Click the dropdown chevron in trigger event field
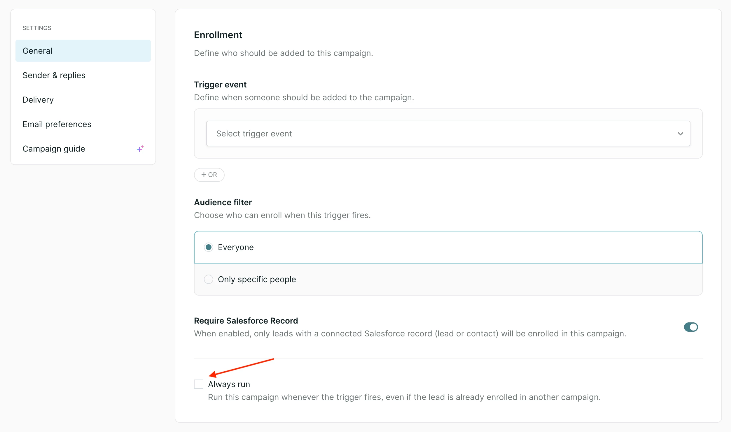Image resolution: width=731 pixels, height=432 pixels. tap(681, 134)
